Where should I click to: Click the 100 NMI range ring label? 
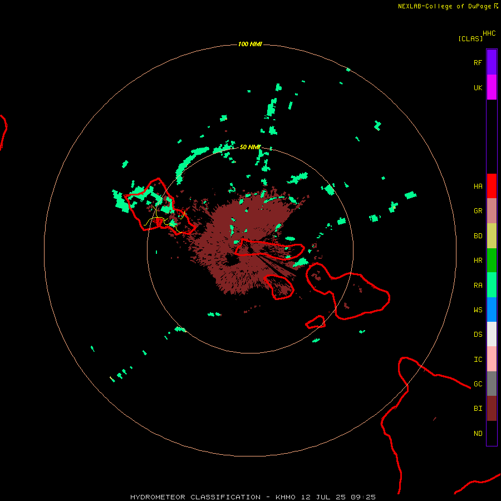tap(250, 44)
